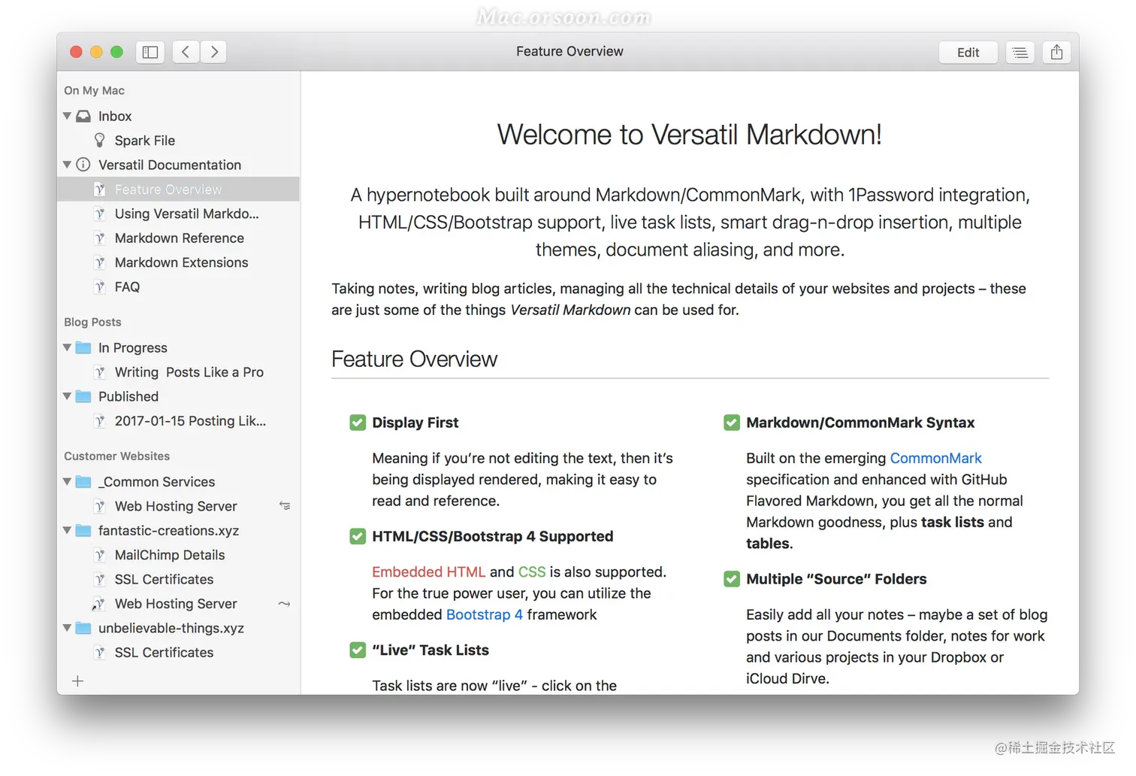This screenshot has width=1136, height=776.
Task: Open the FAQ document
Action: 179,286
